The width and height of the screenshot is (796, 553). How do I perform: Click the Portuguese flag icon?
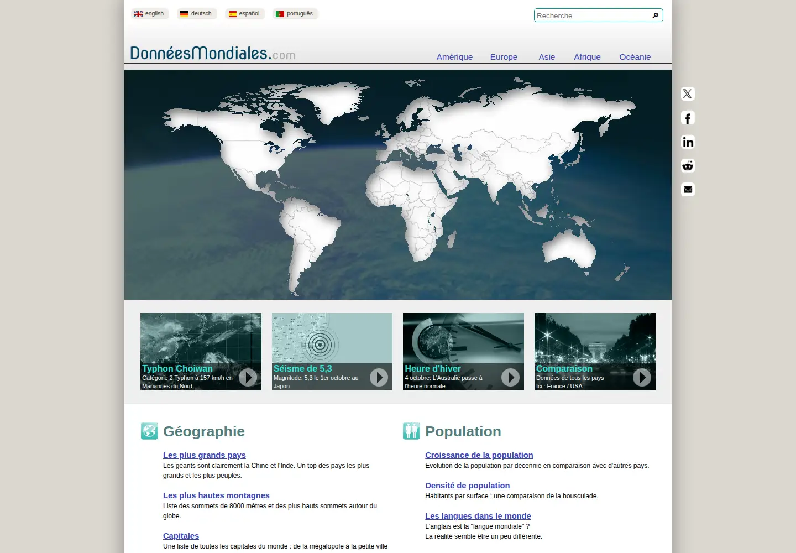280,14
